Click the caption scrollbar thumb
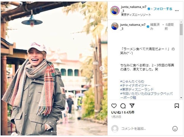184x137 pixels. (181, 29)
